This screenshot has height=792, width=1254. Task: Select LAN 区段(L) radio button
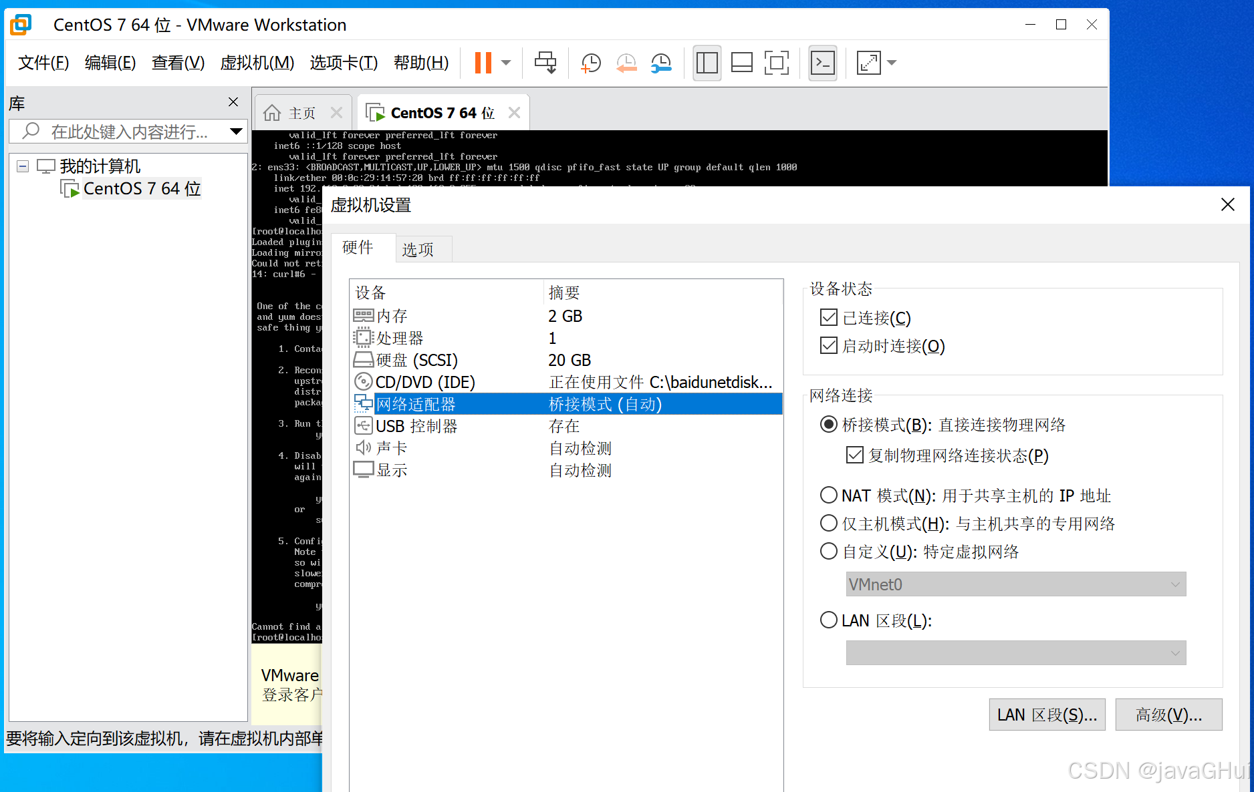(x=829, y=620)
